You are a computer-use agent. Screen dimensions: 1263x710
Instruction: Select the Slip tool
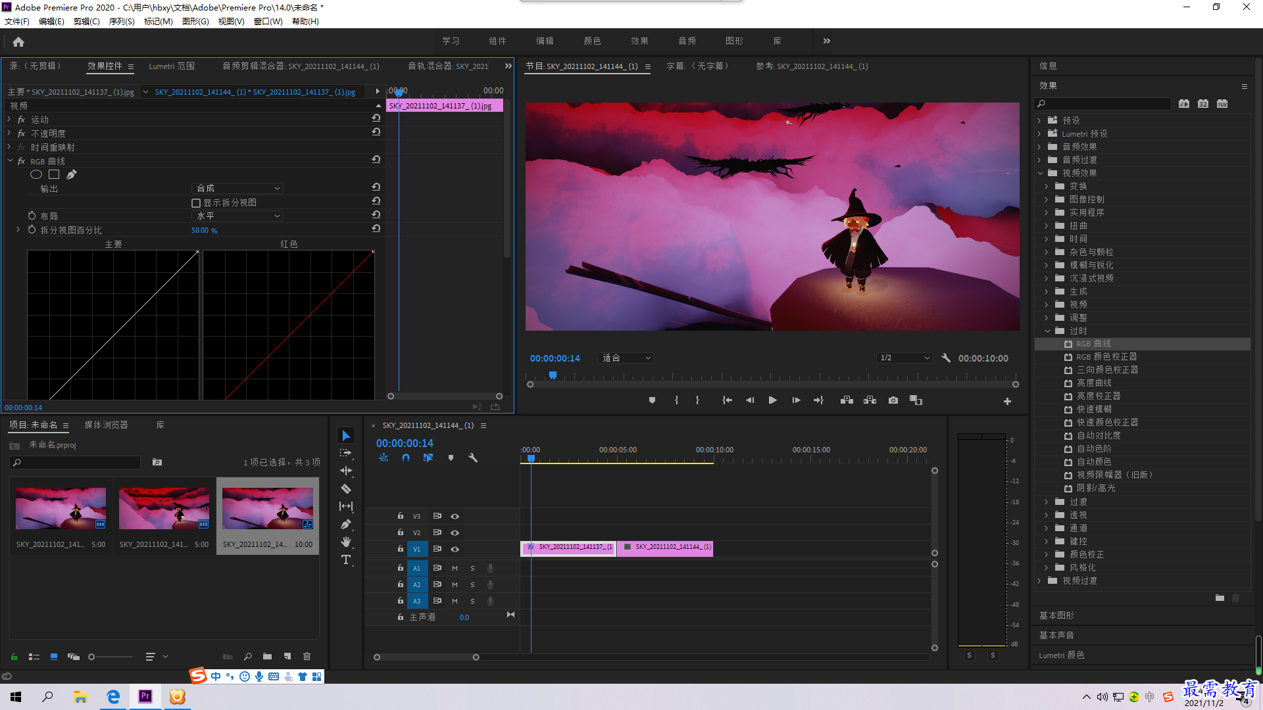tap(346, 506)
